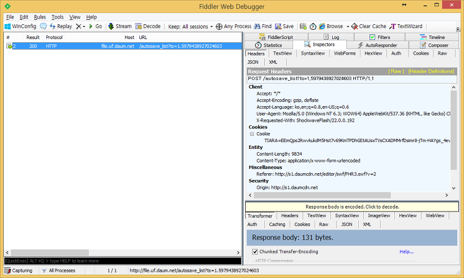Image resolution: width=464 pixels, height=278 pixels.
Task: Select session 2 file.uf.daum.net row
Action: tap(123, 46)
